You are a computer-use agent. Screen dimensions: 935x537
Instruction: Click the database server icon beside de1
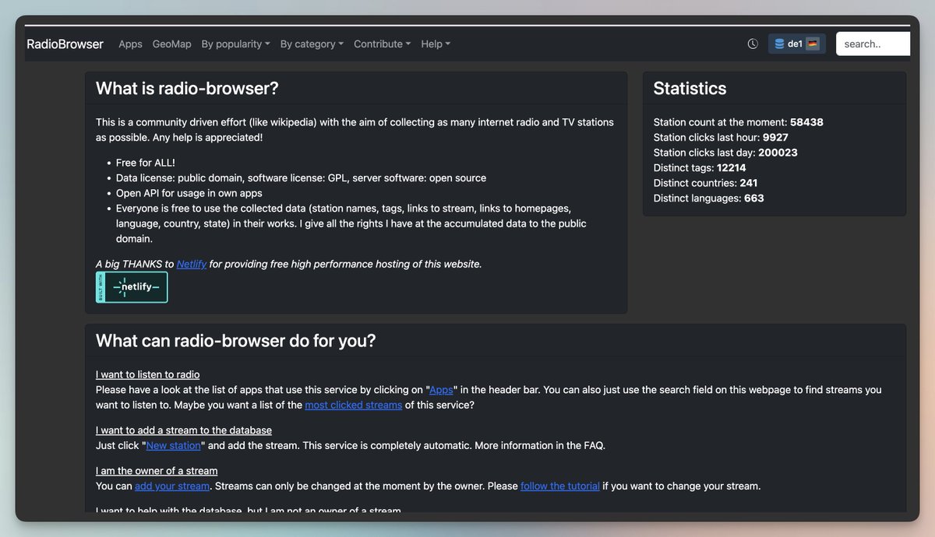(x=779, y=44)
